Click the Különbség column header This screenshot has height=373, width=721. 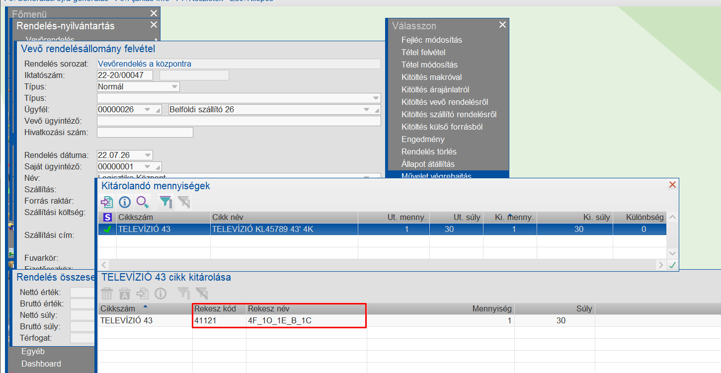[640, 217]
